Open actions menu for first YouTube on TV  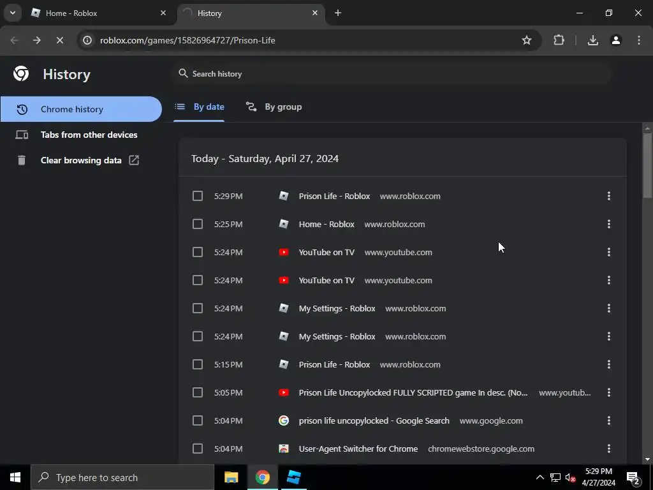coord(609,252)
